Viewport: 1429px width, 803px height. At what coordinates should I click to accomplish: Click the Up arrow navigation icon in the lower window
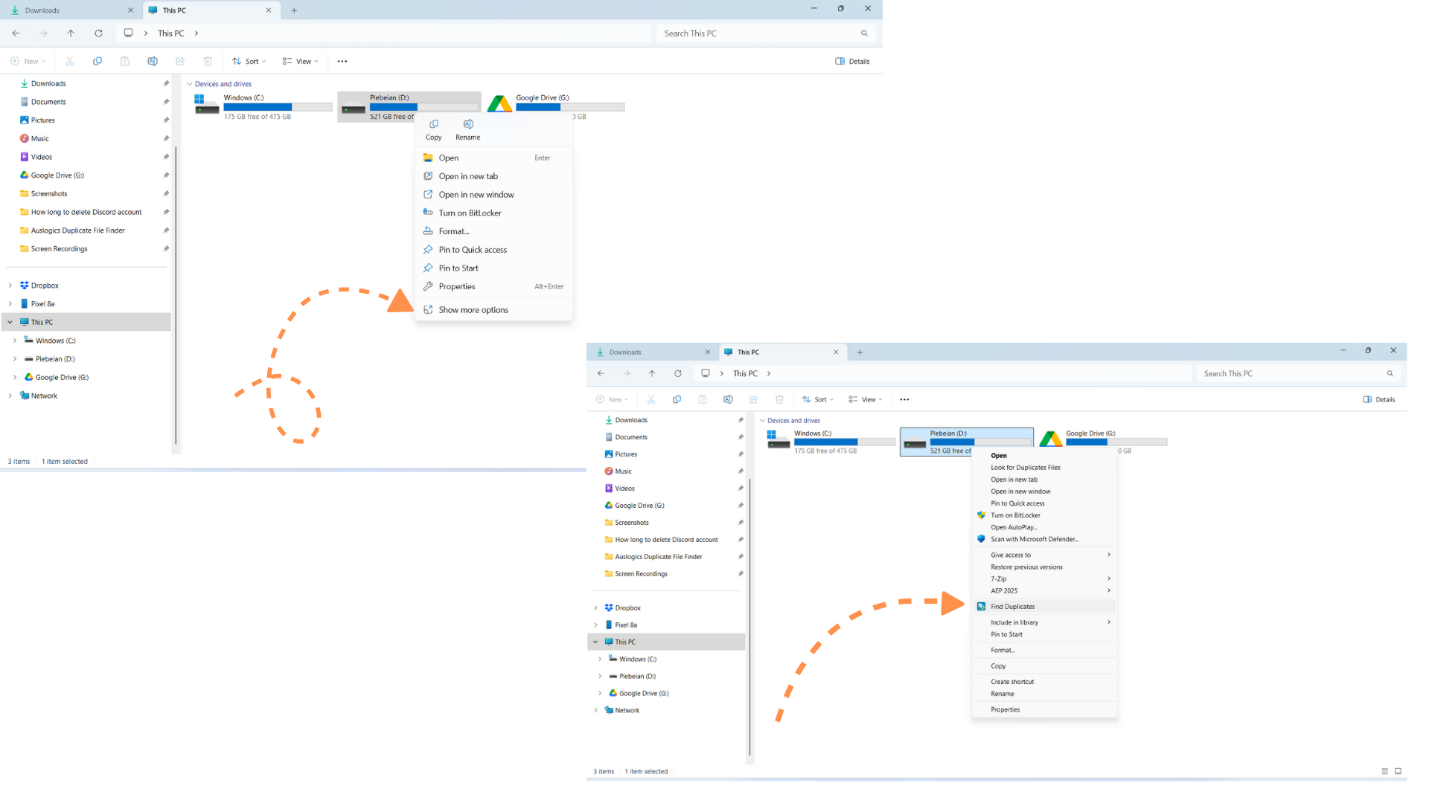tap(652, 373)
